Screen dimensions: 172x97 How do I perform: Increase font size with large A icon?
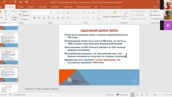[59, 13]
